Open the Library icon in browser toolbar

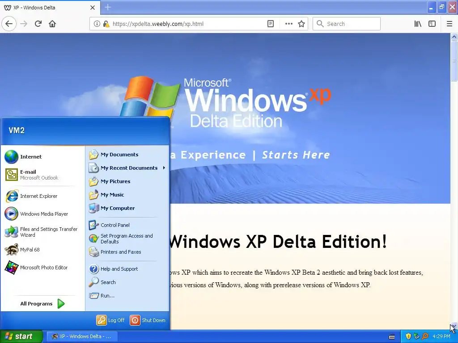point(418,24)
